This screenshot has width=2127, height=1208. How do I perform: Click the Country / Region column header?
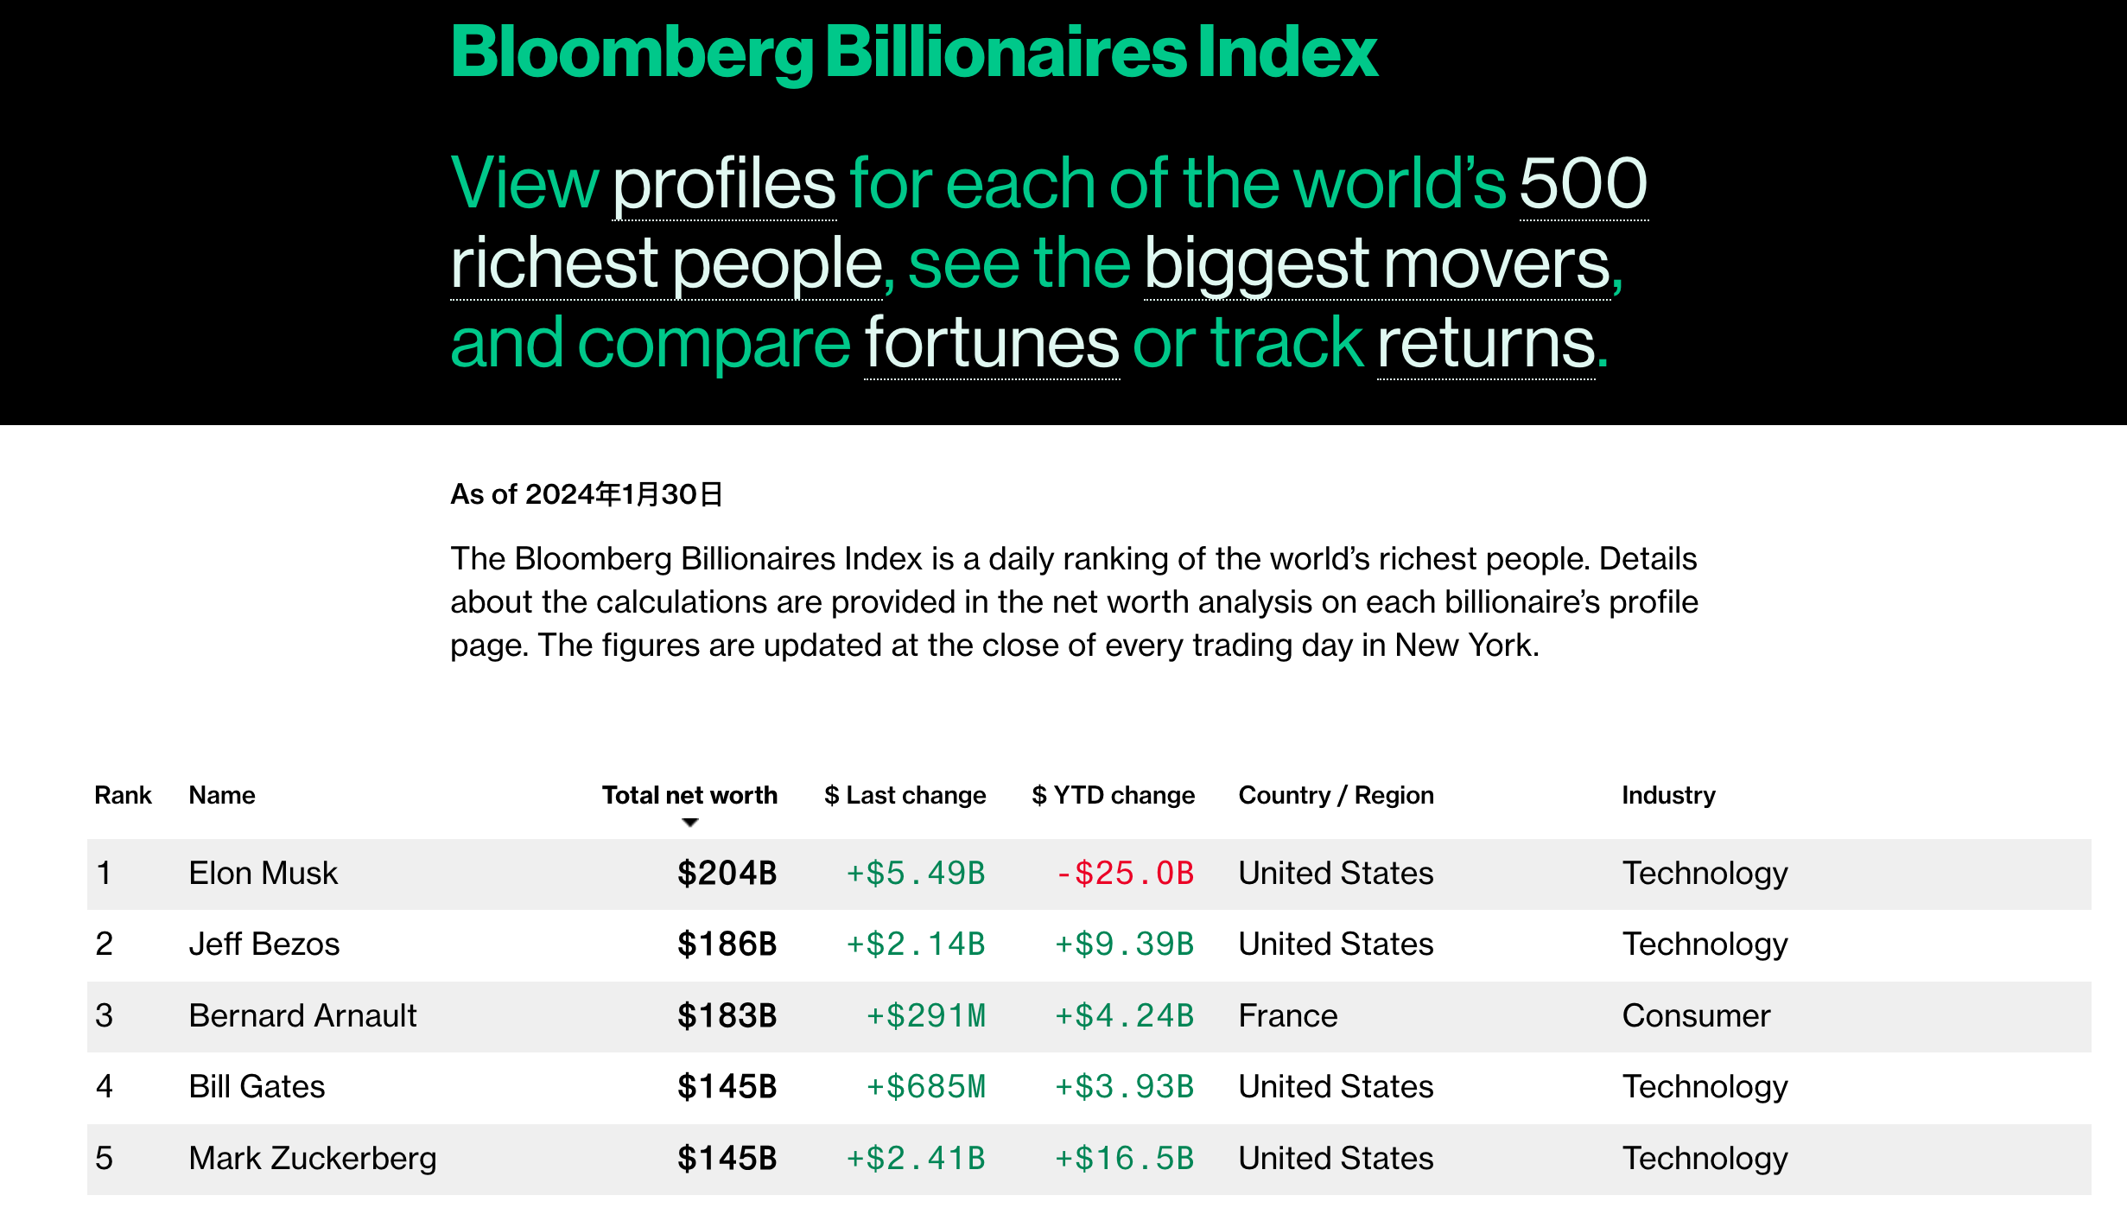[1336, 795]
